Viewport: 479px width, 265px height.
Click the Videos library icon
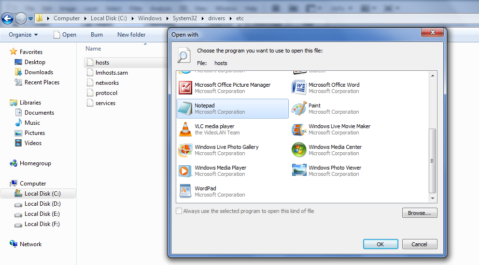pyautogui.click(x=18, y=143)
